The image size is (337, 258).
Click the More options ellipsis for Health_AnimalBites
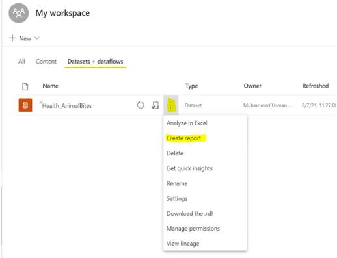[171, 105]
